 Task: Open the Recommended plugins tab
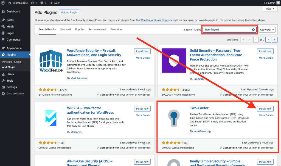point(97,29)
